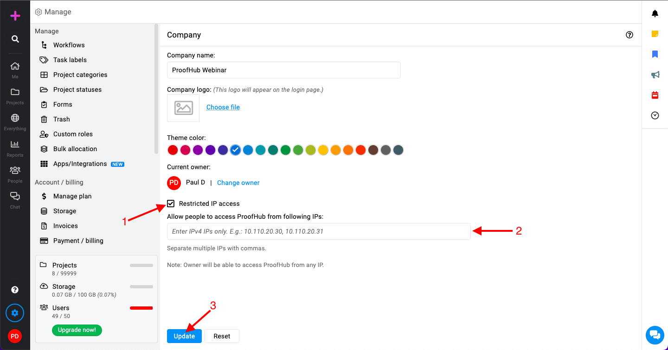Click the blue Update button
This screenshot has width=668, height=350.
(x=184, y=336)
